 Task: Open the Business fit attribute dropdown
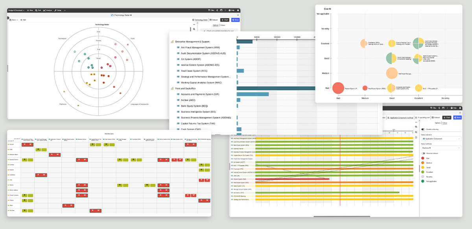441,148
